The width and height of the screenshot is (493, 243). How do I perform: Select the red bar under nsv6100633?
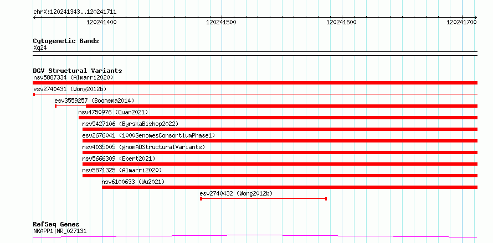point(290,187)
